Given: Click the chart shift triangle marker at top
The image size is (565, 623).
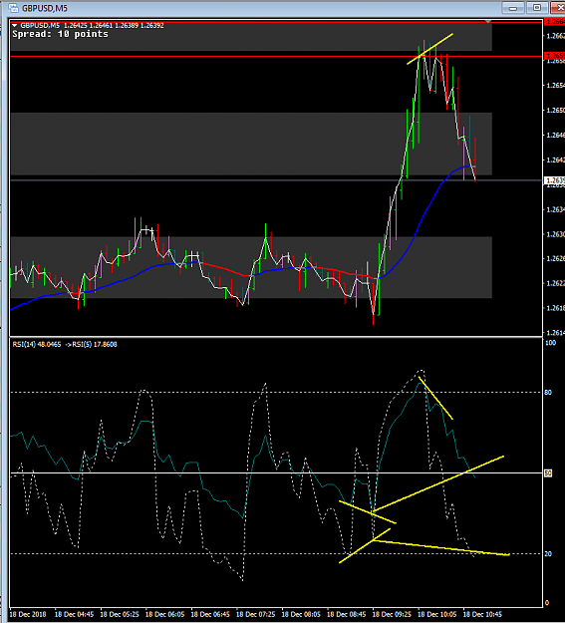Looking at the screenshot, I should [x=488, y=22].
